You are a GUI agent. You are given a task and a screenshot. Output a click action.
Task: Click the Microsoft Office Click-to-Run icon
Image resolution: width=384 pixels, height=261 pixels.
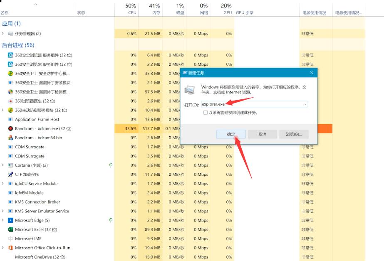click(10, 248)
